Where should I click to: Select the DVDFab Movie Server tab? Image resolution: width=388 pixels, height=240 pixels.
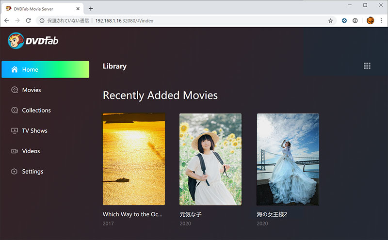[43, 9]
